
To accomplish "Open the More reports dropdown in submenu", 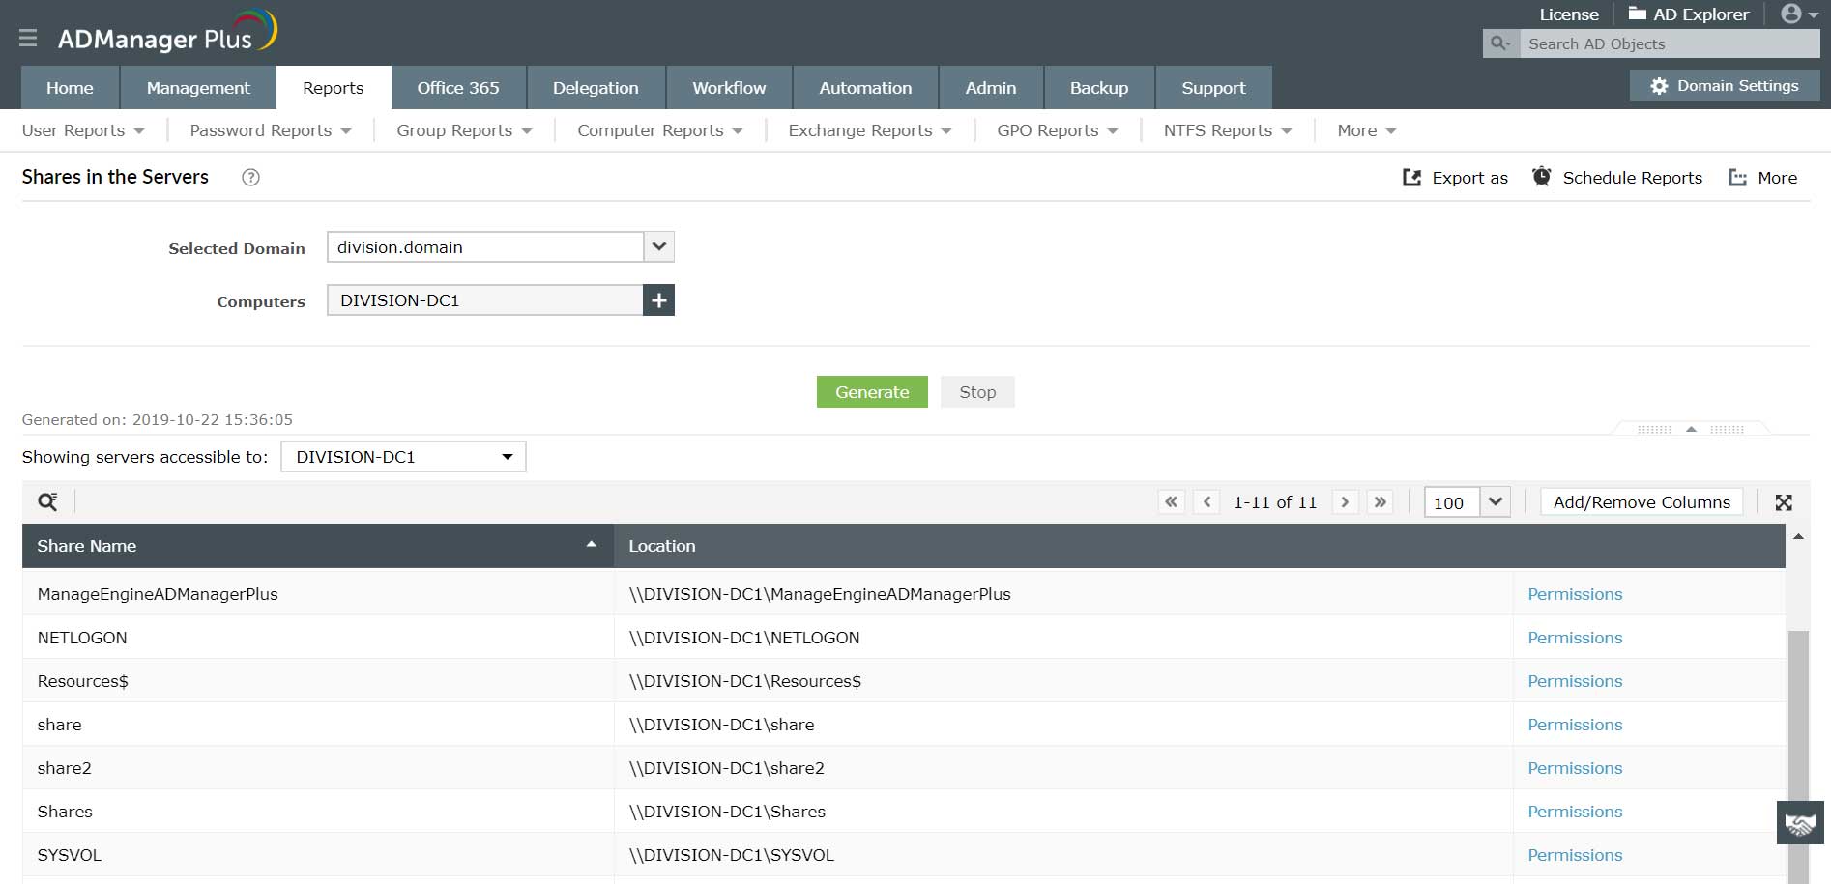I will pyautogui.click(x=1367, y=130).
